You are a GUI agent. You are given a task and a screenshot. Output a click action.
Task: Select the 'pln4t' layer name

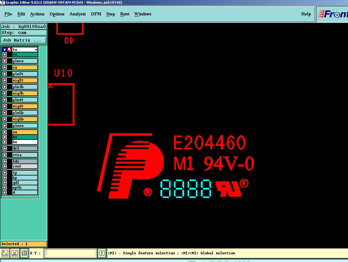tap(25, 100)
